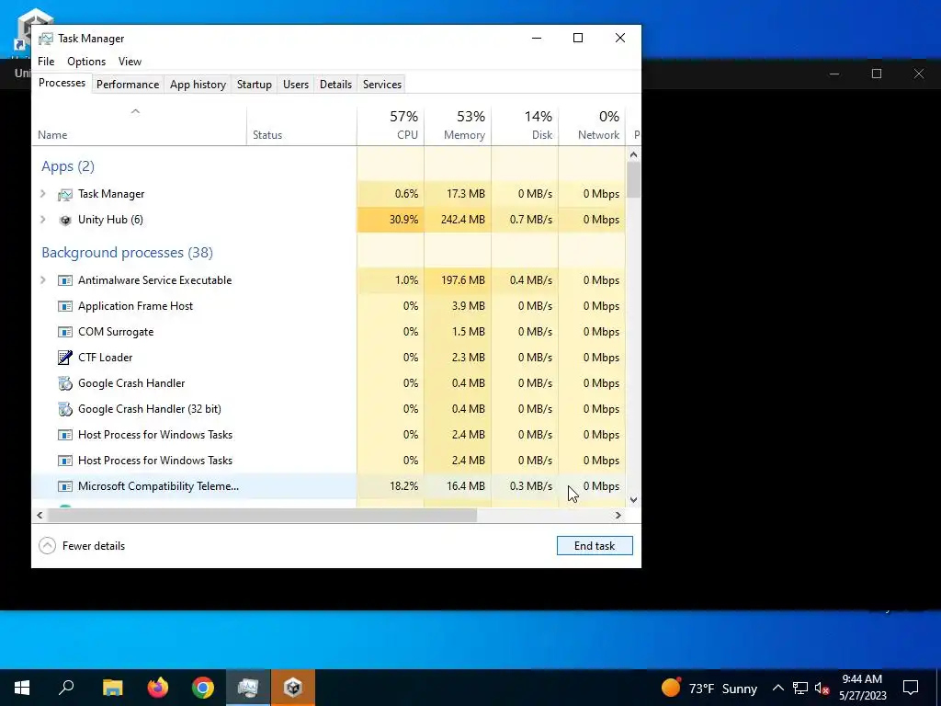Click the Apps (2) group heading
Viewport: 941px width, 706px height.
[x=68, y=166]
